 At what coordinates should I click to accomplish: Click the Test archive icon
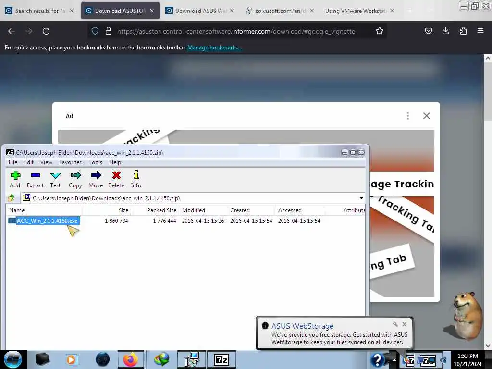pos(56,175)
